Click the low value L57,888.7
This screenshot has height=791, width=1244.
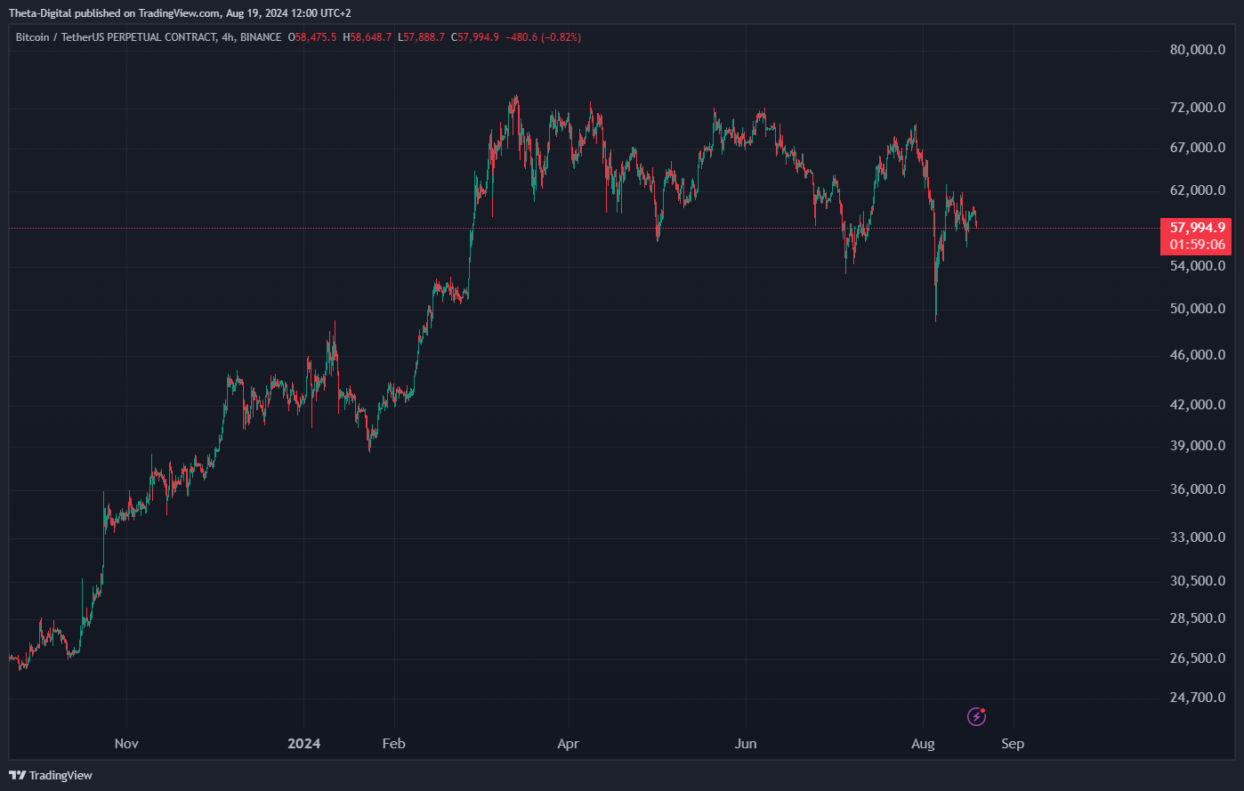[x=422, y=37]
